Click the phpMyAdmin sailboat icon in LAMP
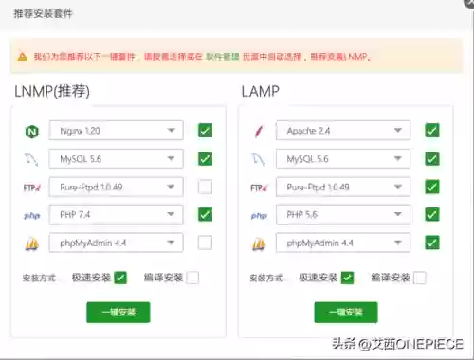The width and height of the screenshot is (474, 360). pos(259,243)
